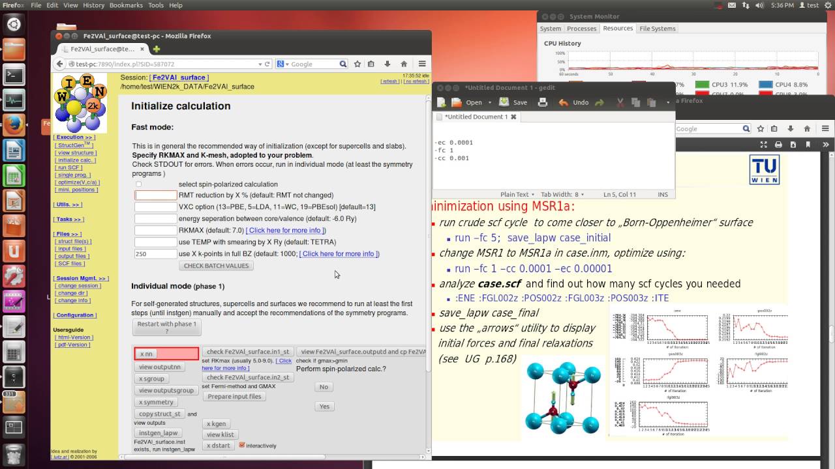This screenshot has width=835, height=469.
Task: Switch to Processes tab in System Monitor
Action: coord(582,29)
